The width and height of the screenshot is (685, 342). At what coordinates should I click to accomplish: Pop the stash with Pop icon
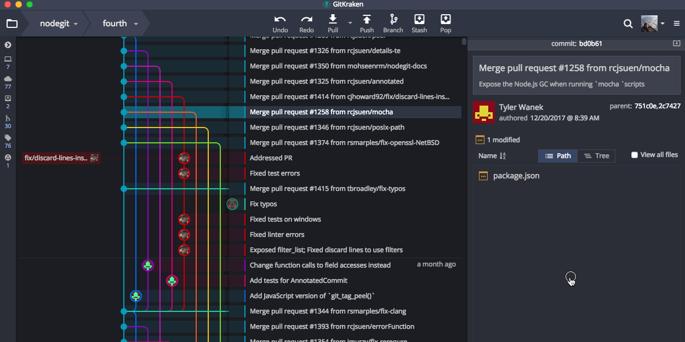click(446, 19)
